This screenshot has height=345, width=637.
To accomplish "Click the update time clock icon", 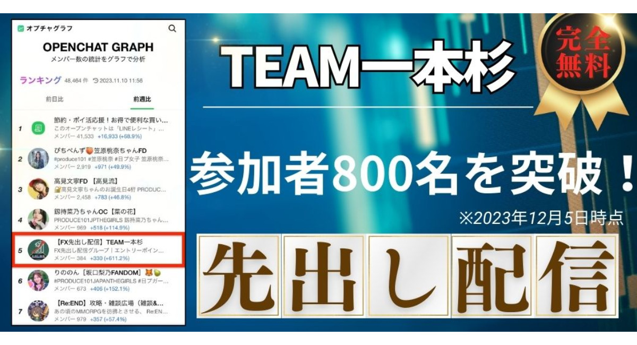I will 96,81.
